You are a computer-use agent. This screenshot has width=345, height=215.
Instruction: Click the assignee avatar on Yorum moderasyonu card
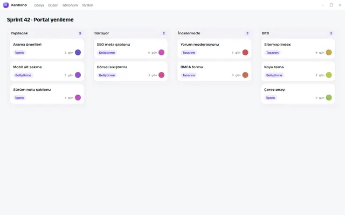[245, 53]
